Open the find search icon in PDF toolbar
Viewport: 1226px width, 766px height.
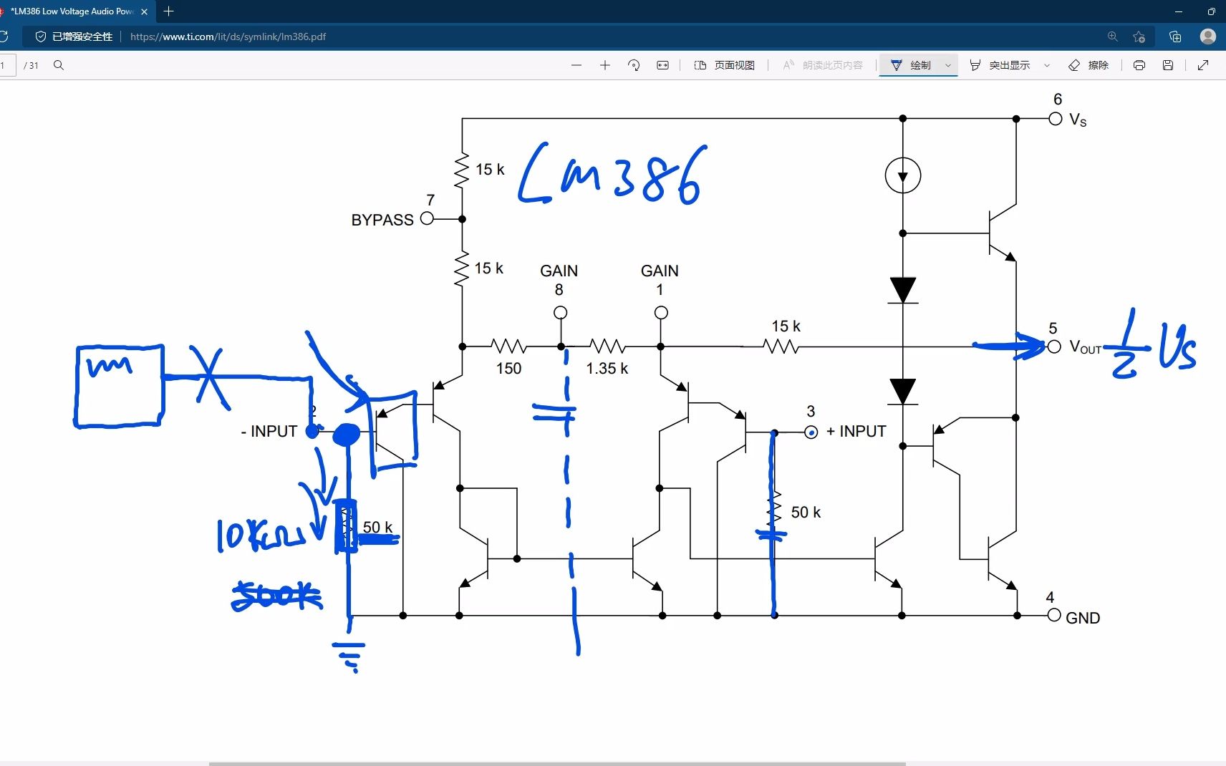[59, 65]
